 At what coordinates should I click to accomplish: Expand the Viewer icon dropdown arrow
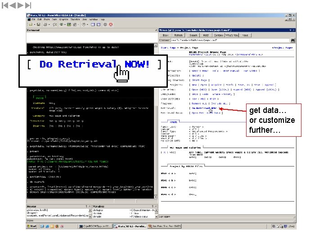tap(65, 25)
